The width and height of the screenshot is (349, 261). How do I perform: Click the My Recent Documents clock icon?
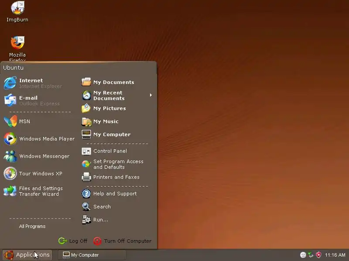click(x=86, y=95)
